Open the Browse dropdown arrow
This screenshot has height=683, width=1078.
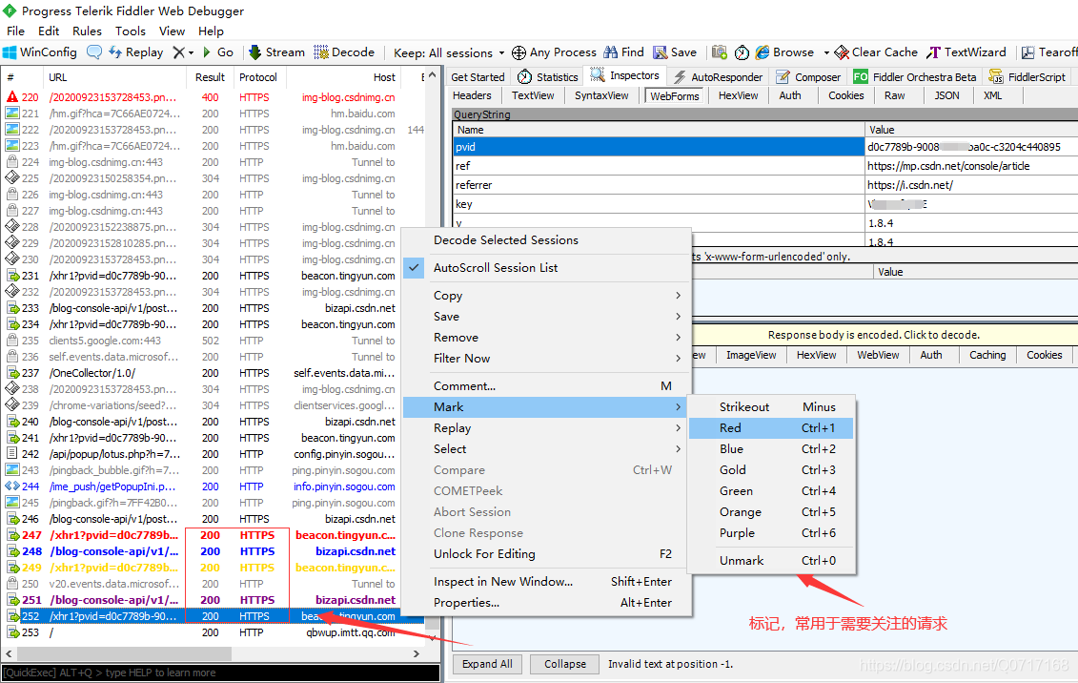click(825, 53)
